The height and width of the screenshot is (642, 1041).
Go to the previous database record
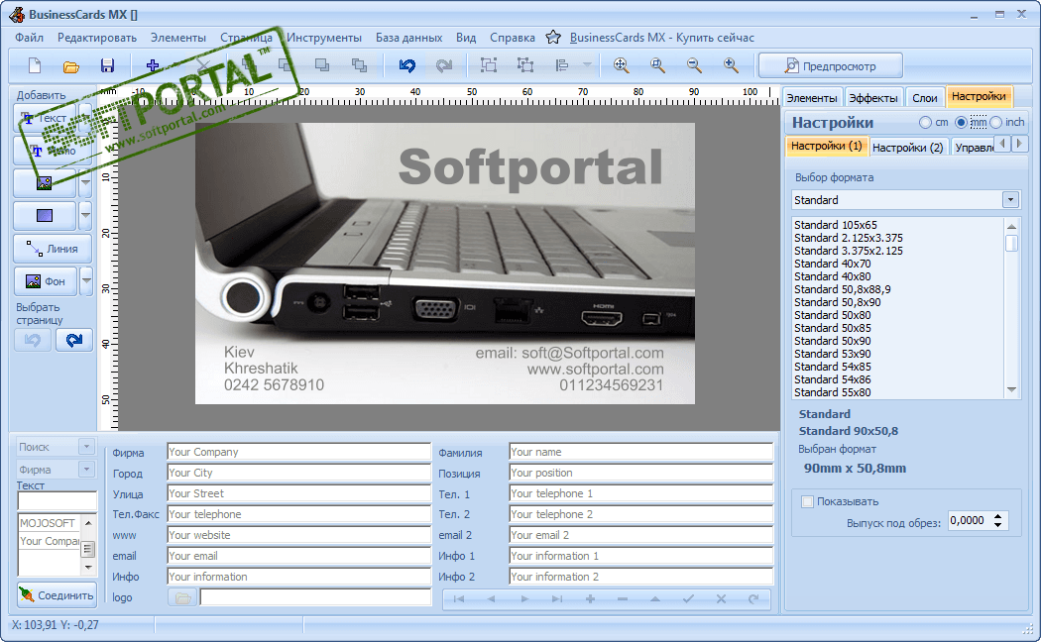tap(492, 598)
